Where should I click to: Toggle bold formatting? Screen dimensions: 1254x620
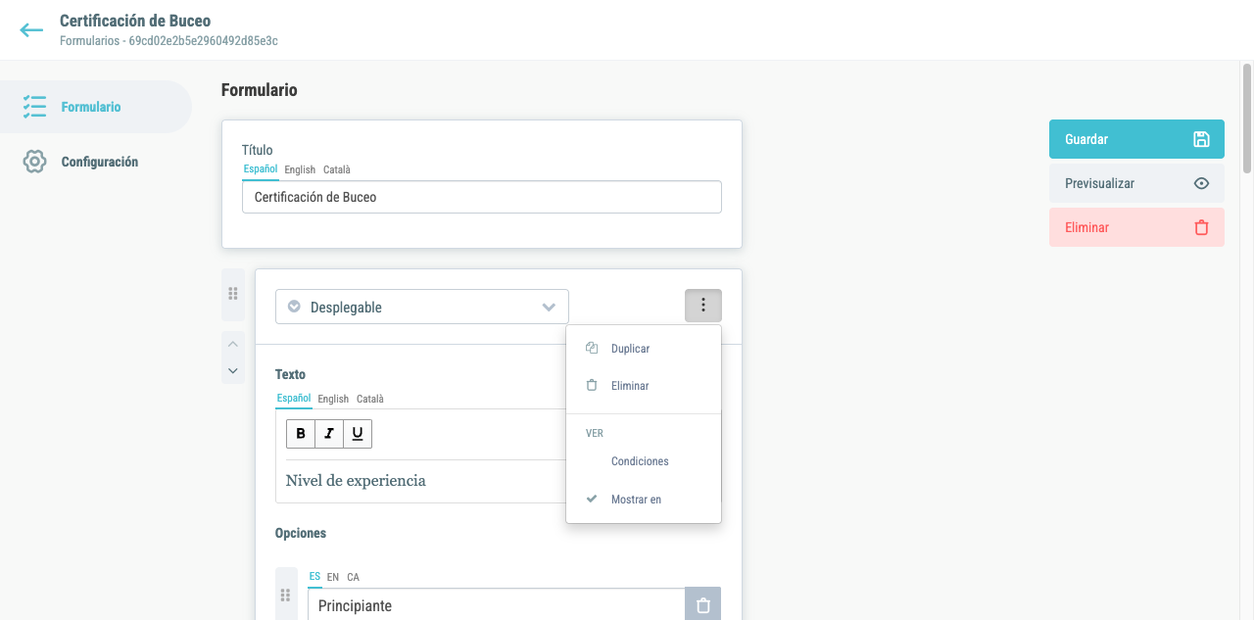click(x=301, y=434)
